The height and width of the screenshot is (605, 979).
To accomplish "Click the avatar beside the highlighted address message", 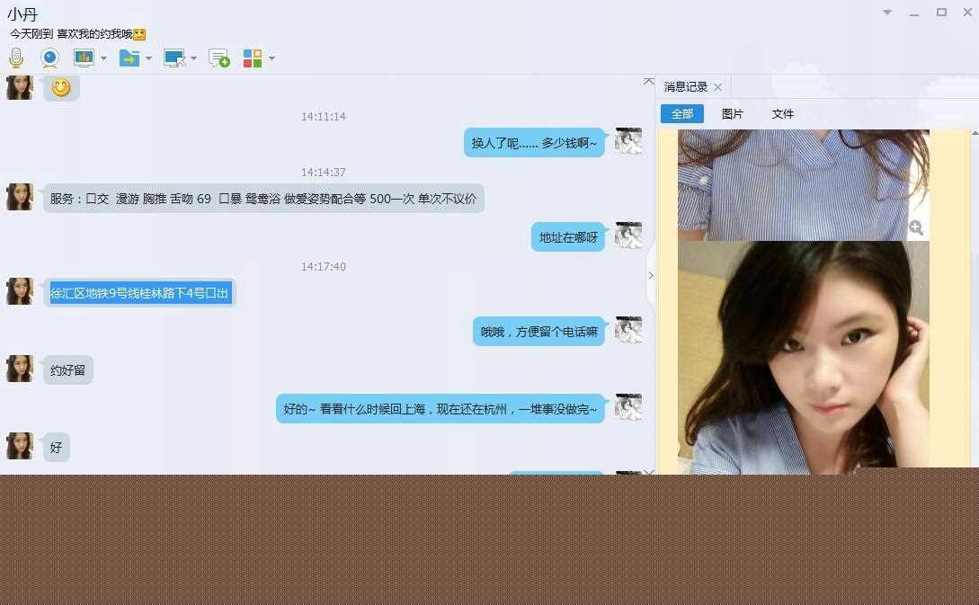I will click(20, 291).
